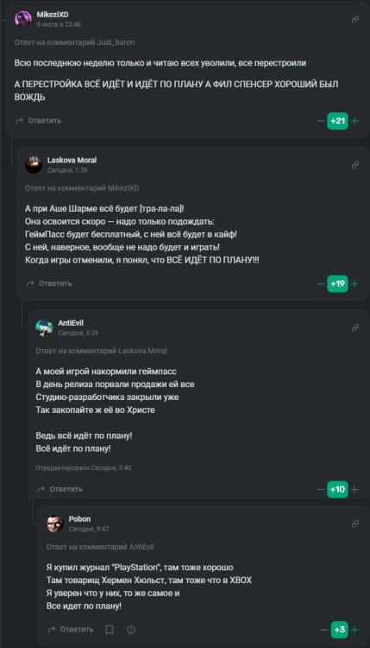Open username link AntiEvil
370x648 pixels.
pos(71,323)
